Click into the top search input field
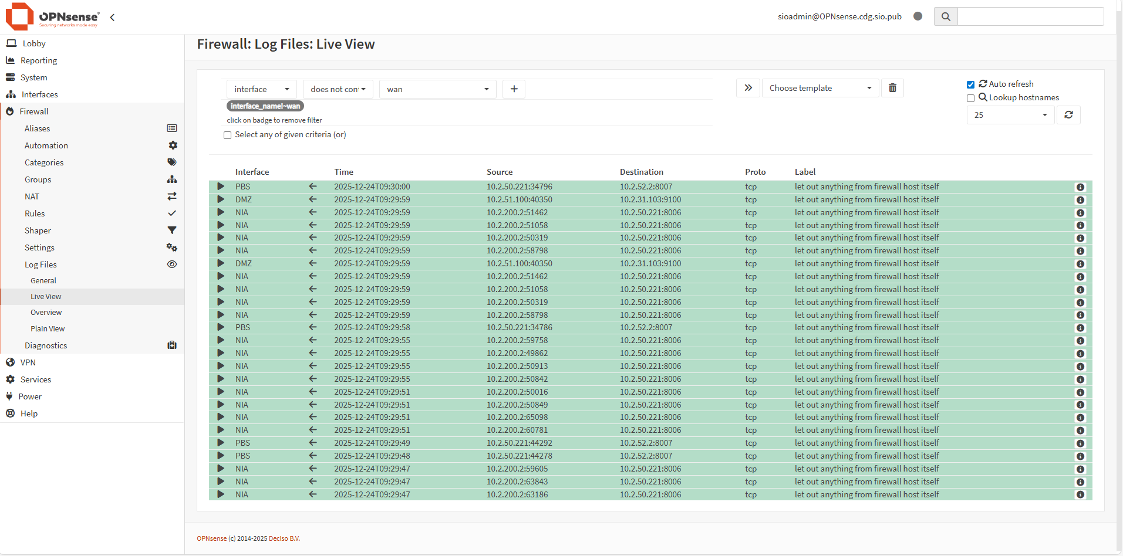This screenshot has height=556, width=1123. coord(1030,16)
